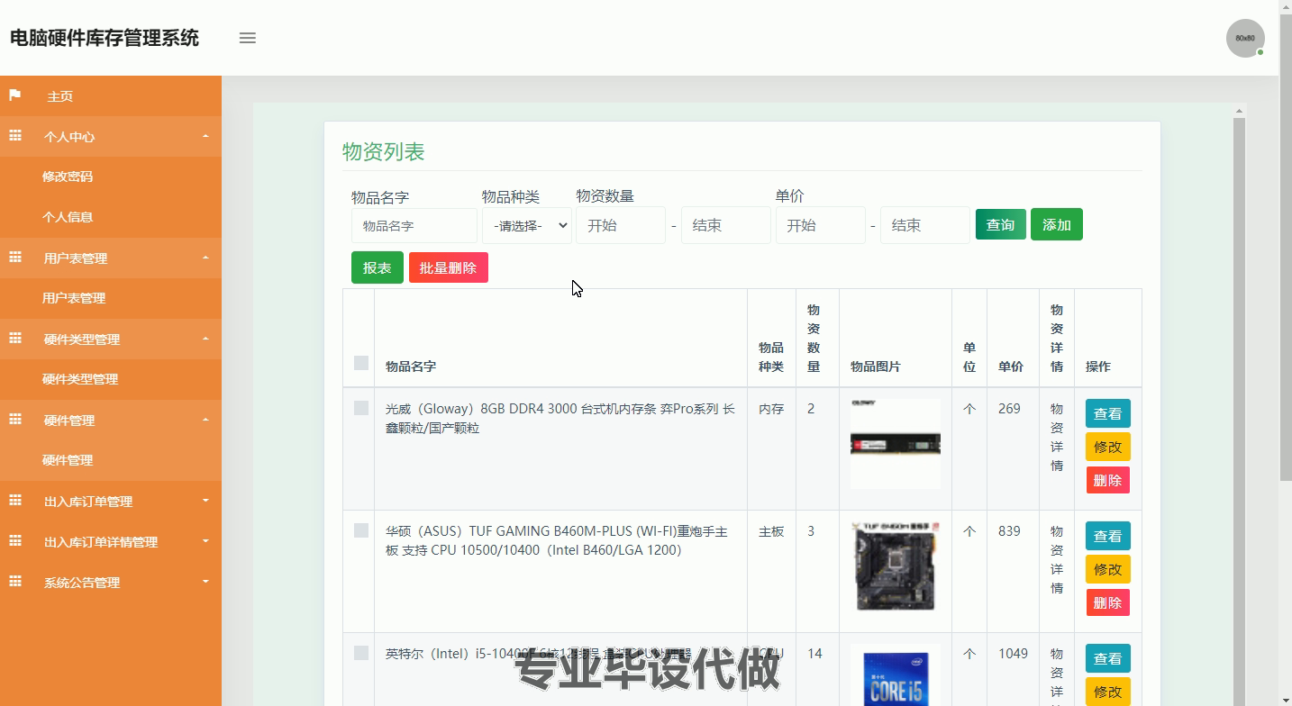Viewport: 1292px width, 706px height.
Task: Click 修改 for the Intel i5 row
Action: click(x=1108, y=692)
